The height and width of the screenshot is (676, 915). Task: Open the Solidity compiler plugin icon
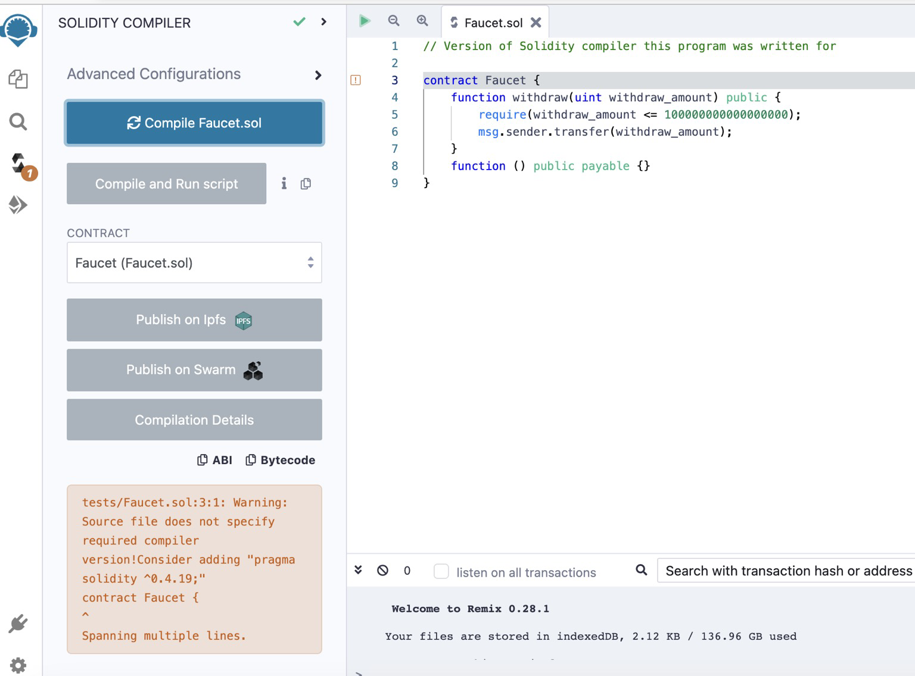[x=19, y=163]
